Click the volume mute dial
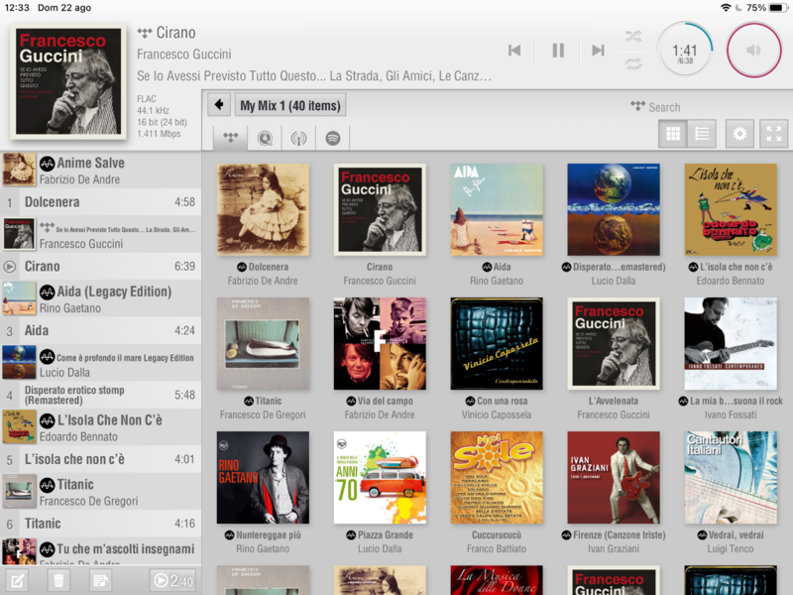 coord(753,51)
